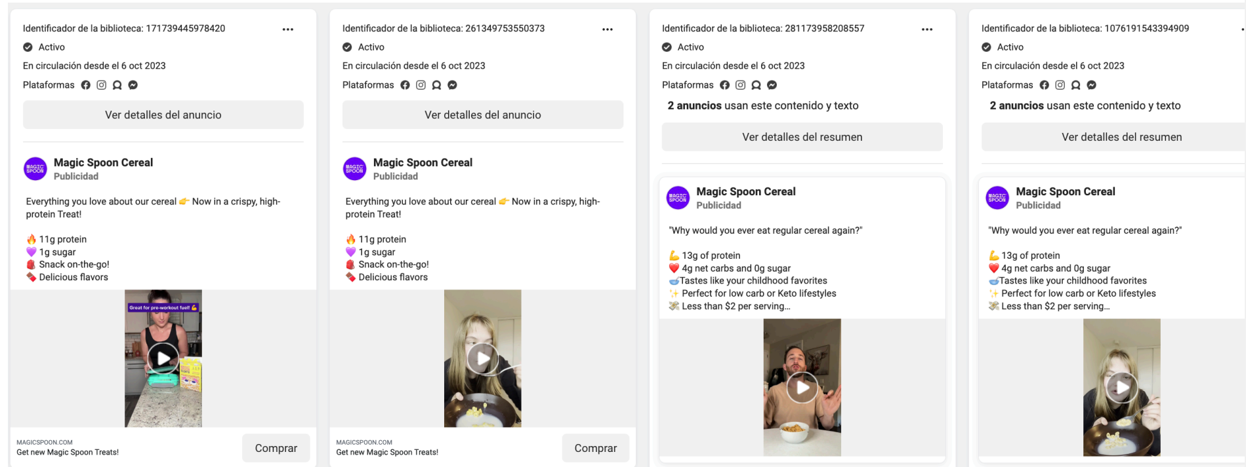Click library ID text 1076191543394909
Image resolution: width=1246 pixels, height=467 pixels.
(x=1085, y=28)
